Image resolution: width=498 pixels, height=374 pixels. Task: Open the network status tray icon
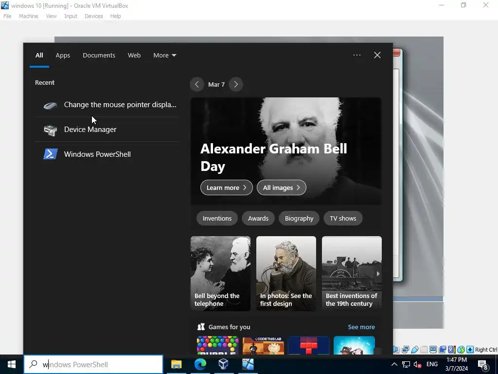406,364
